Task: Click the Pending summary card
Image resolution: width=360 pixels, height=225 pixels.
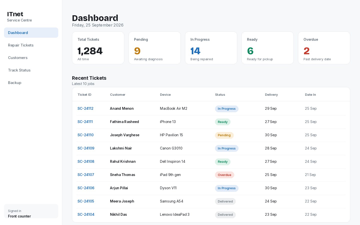Action: point(154,48)
